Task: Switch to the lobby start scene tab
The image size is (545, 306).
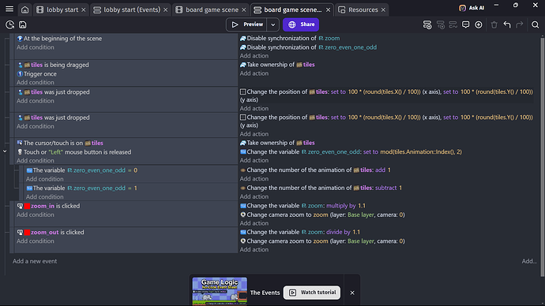Action: 58,9
